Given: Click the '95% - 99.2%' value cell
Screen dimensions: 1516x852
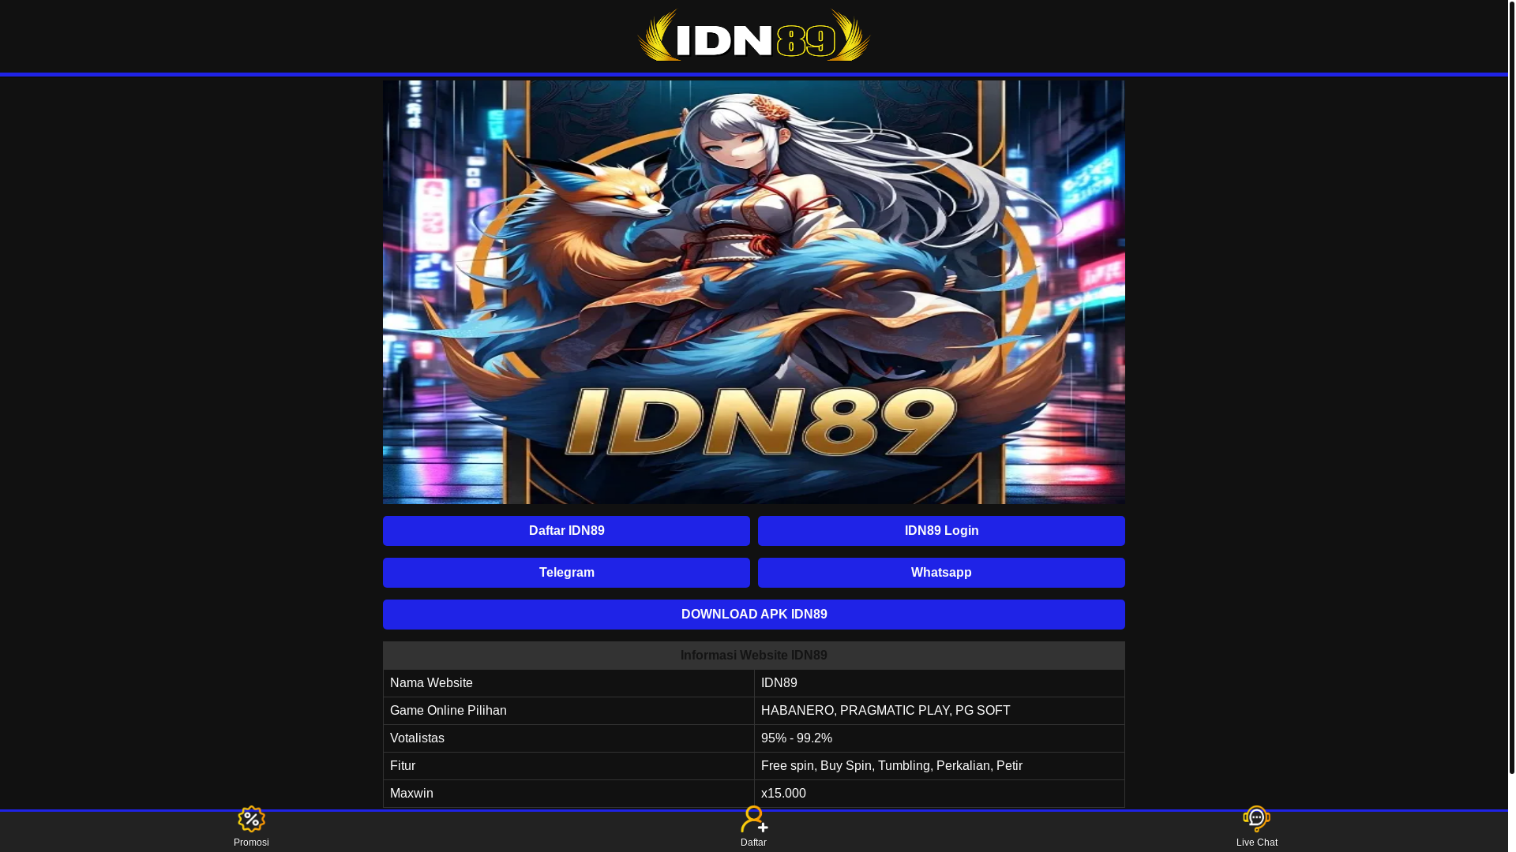Looking at the screenshot, I should 940,738.
